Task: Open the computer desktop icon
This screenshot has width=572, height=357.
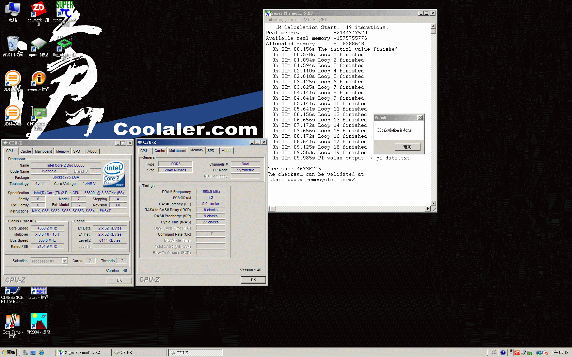Action: (13, 11)
